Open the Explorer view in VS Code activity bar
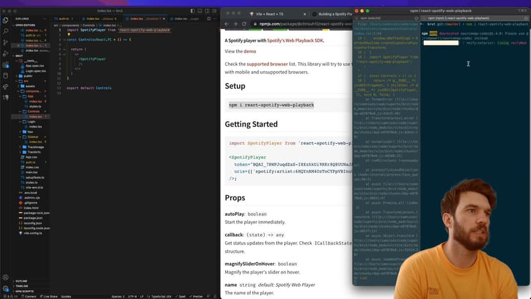This screenshot has width=531, height=299. coord(5,21)
